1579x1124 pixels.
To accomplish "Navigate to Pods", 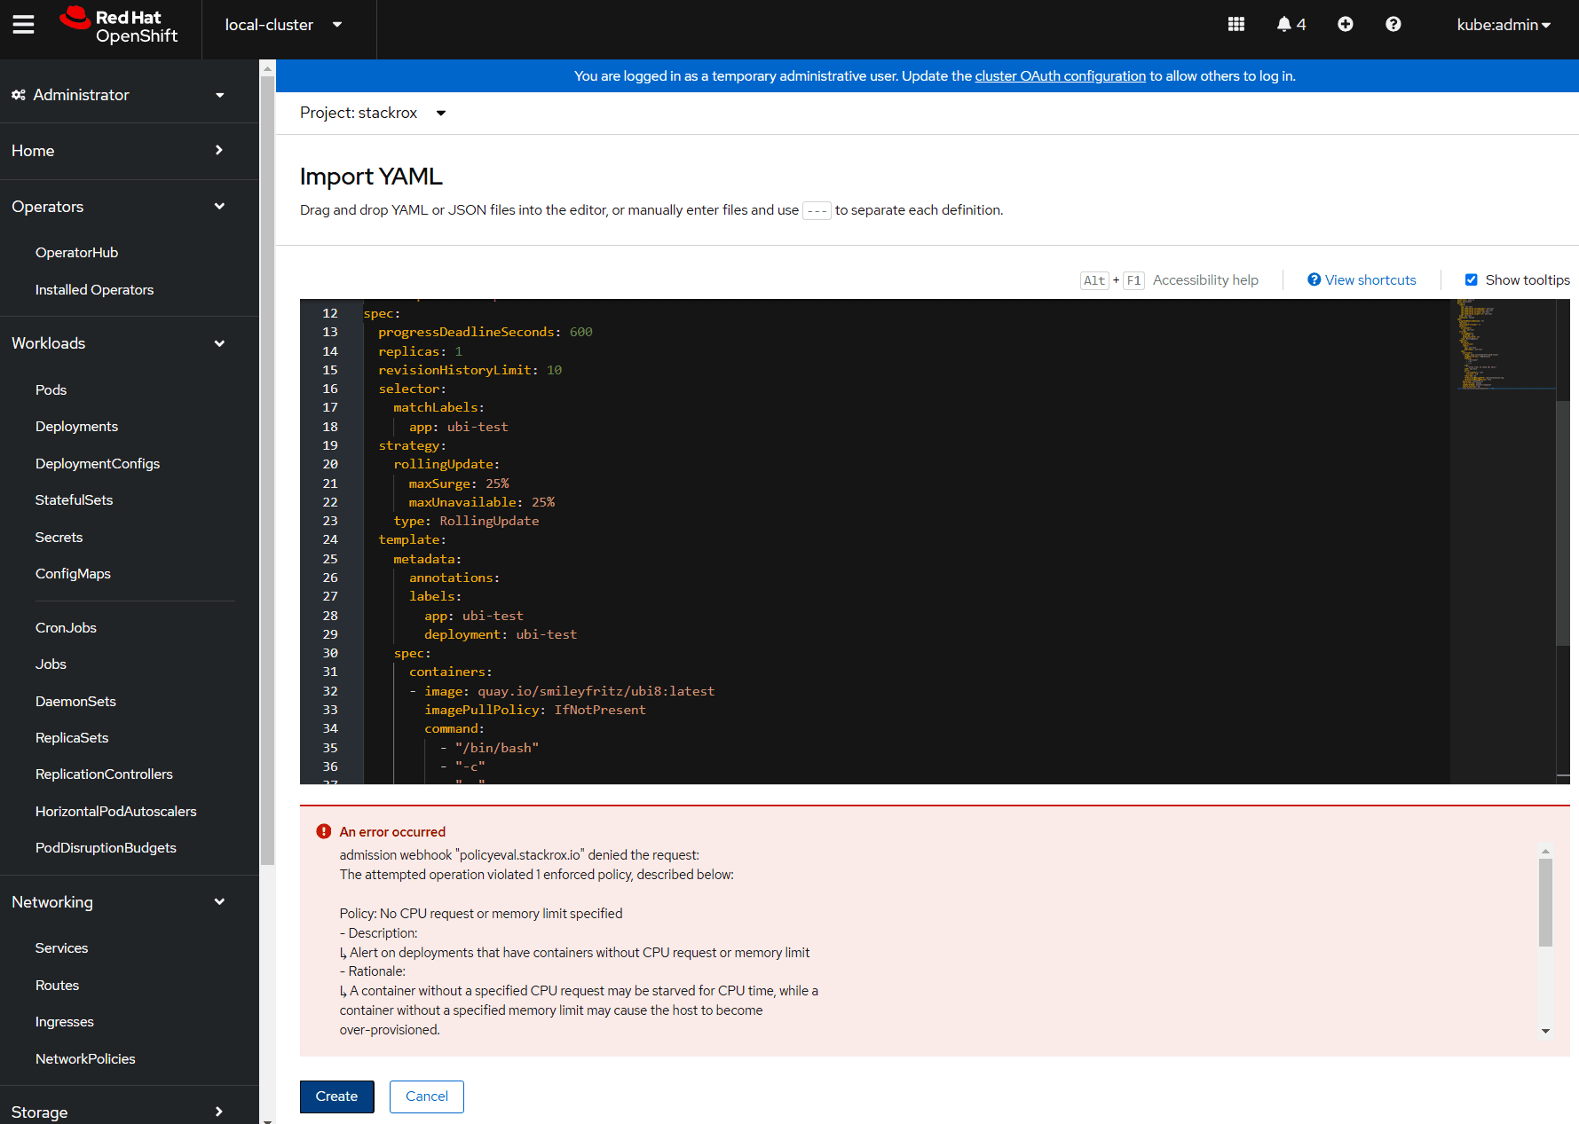I will click(51, 390).
